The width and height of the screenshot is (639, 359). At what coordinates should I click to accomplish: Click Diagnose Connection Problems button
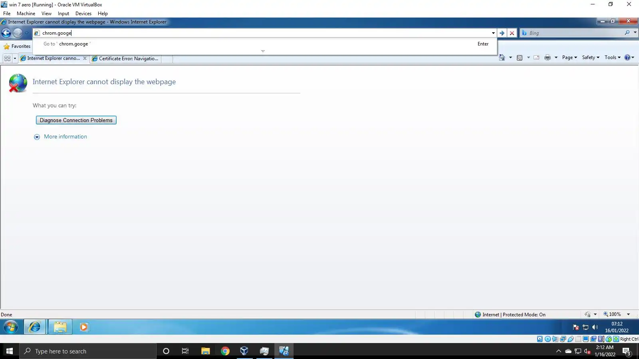click(76, 120)
